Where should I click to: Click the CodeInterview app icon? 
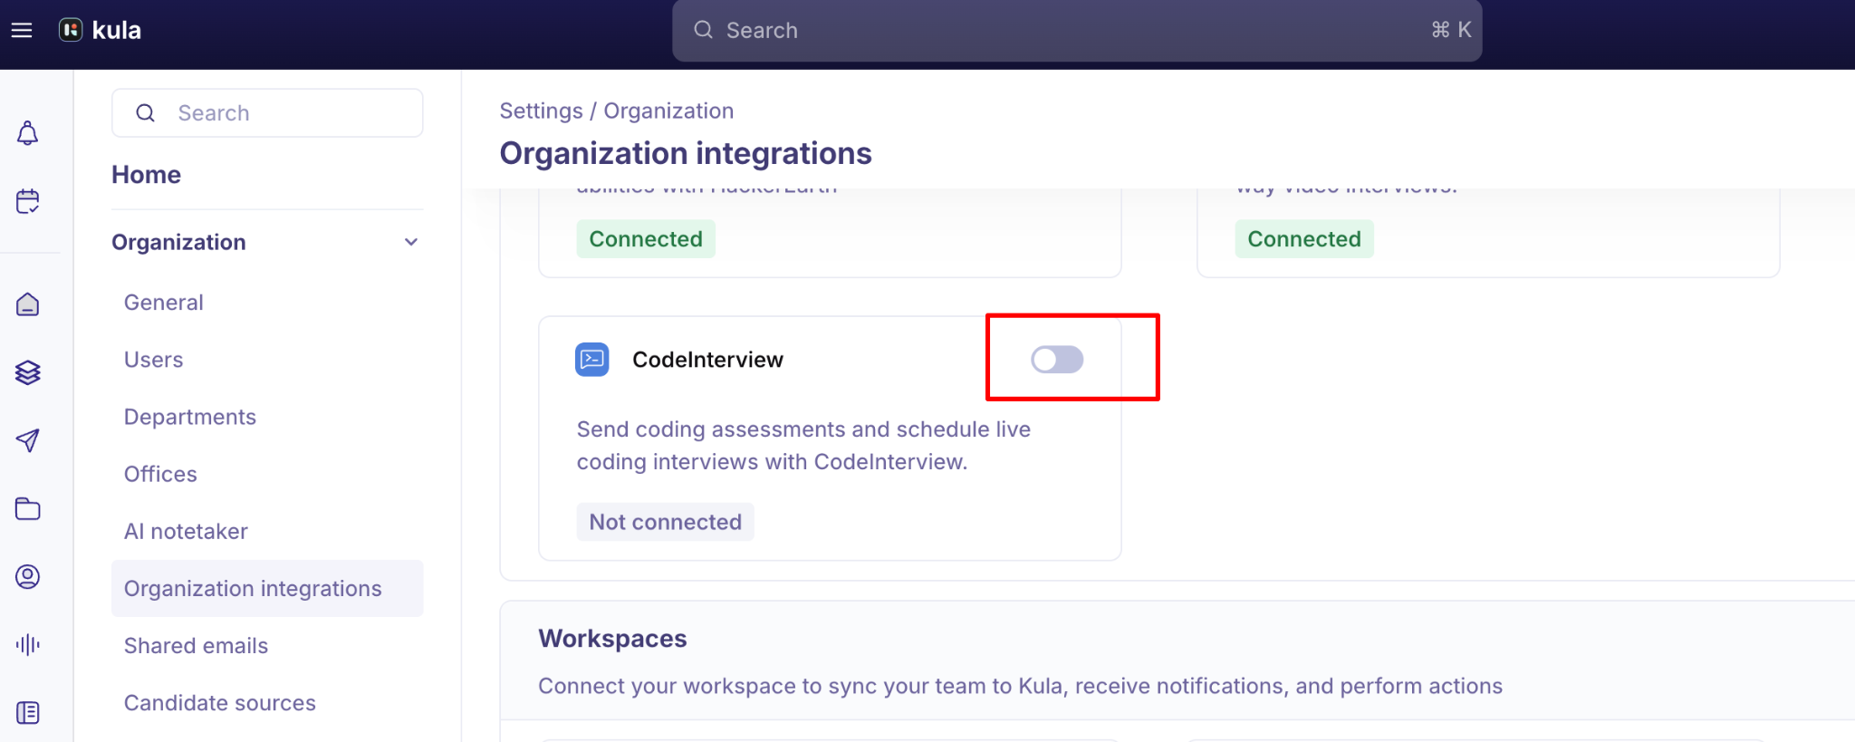(592, 360)
